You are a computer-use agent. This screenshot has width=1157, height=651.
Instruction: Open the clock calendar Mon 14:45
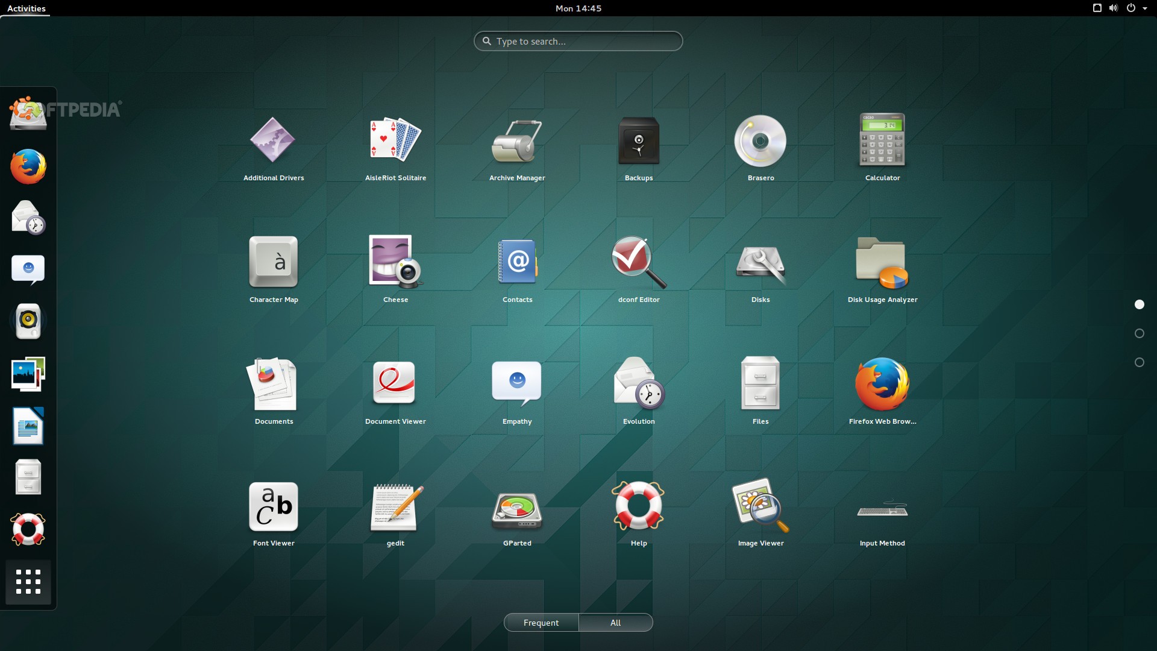(x=578, y=8)
